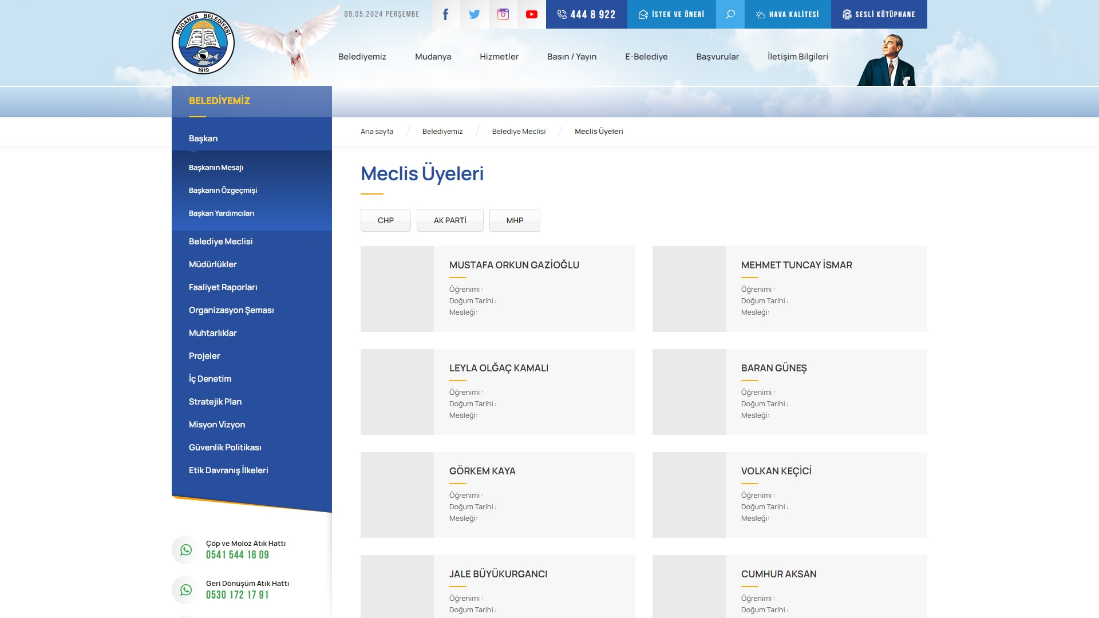Open Başvurular menu
Image resolution: width=1099 pixels, height=618 pixels.
718,57
